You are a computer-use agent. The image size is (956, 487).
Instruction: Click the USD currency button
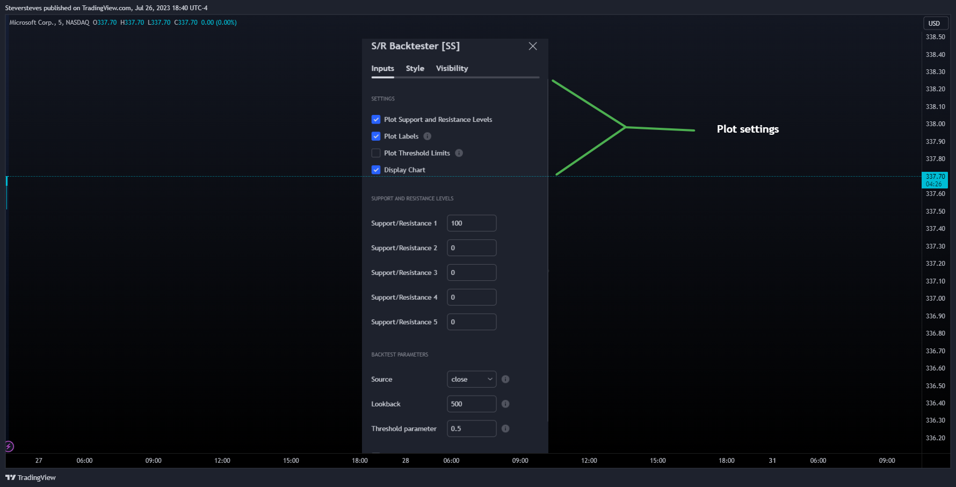coord(935,23)
